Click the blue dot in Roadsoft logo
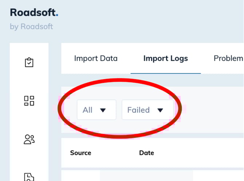Viewport: 244px width, 181px height. pos(57,15)
